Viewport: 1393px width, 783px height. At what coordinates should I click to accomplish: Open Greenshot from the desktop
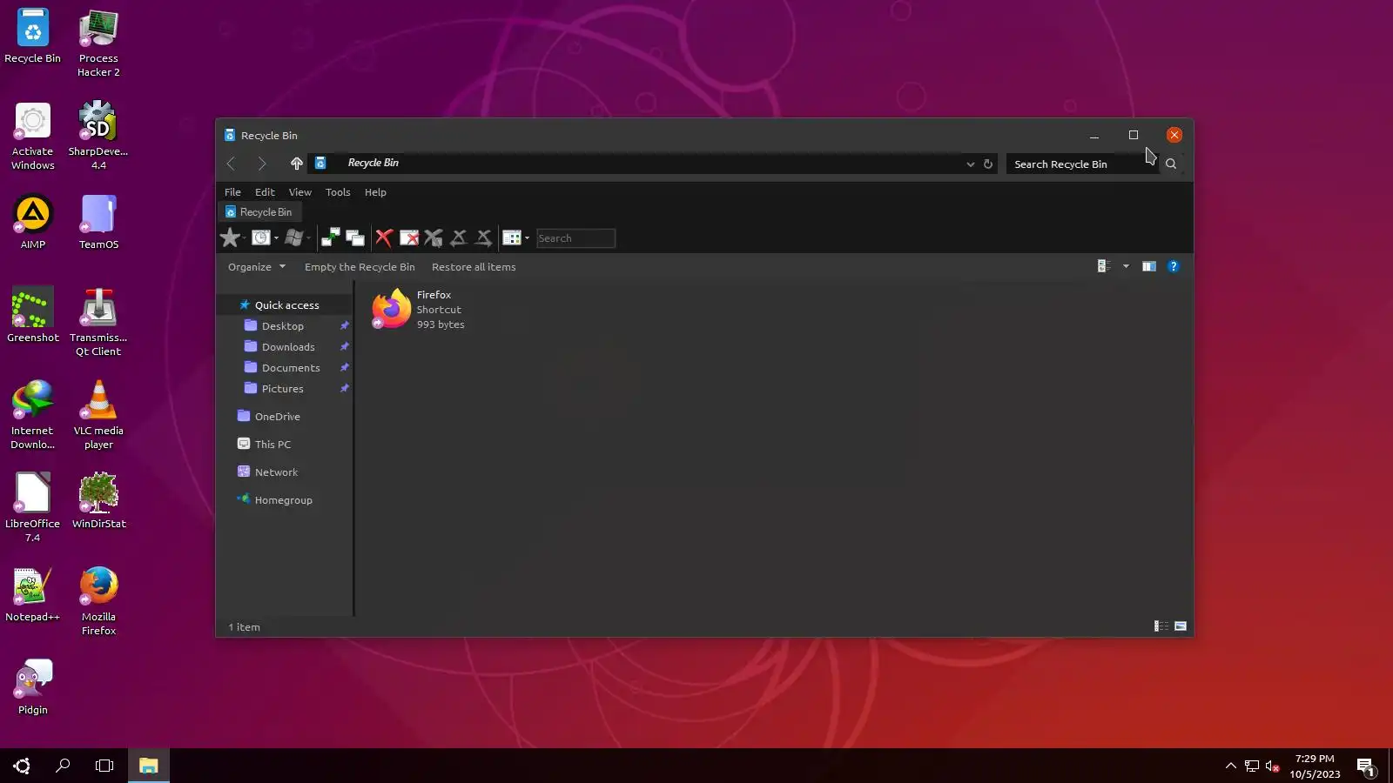tap(33, 315)
